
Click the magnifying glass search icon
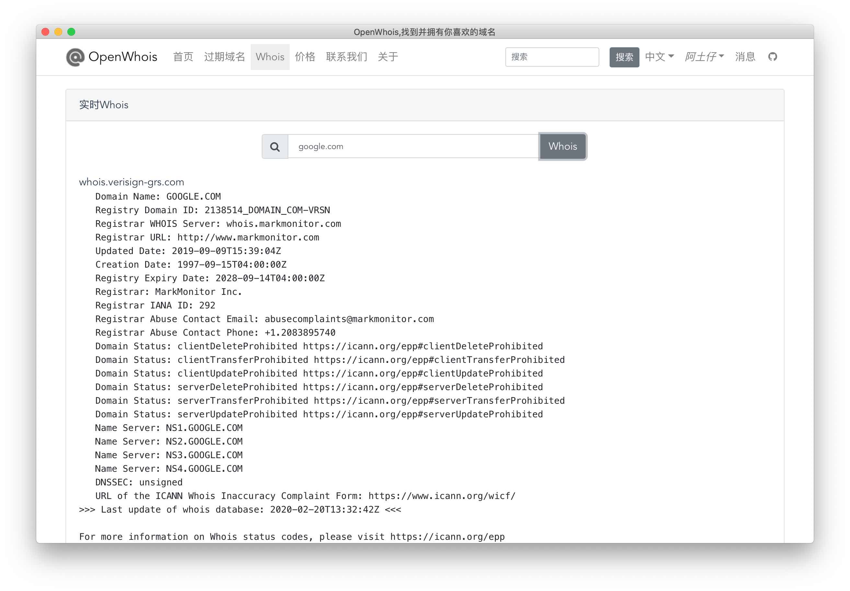pyautogui.click(x=275, y=147)
